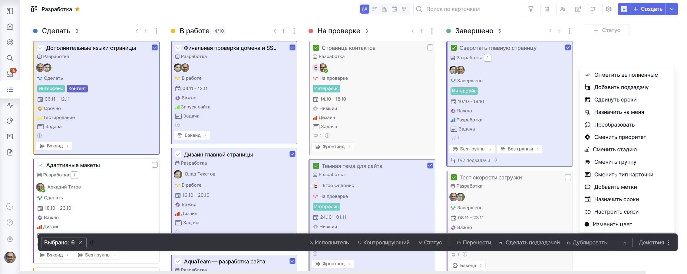
Task: Choose Изменить цвет with black circle
Action: pos(612,224)
